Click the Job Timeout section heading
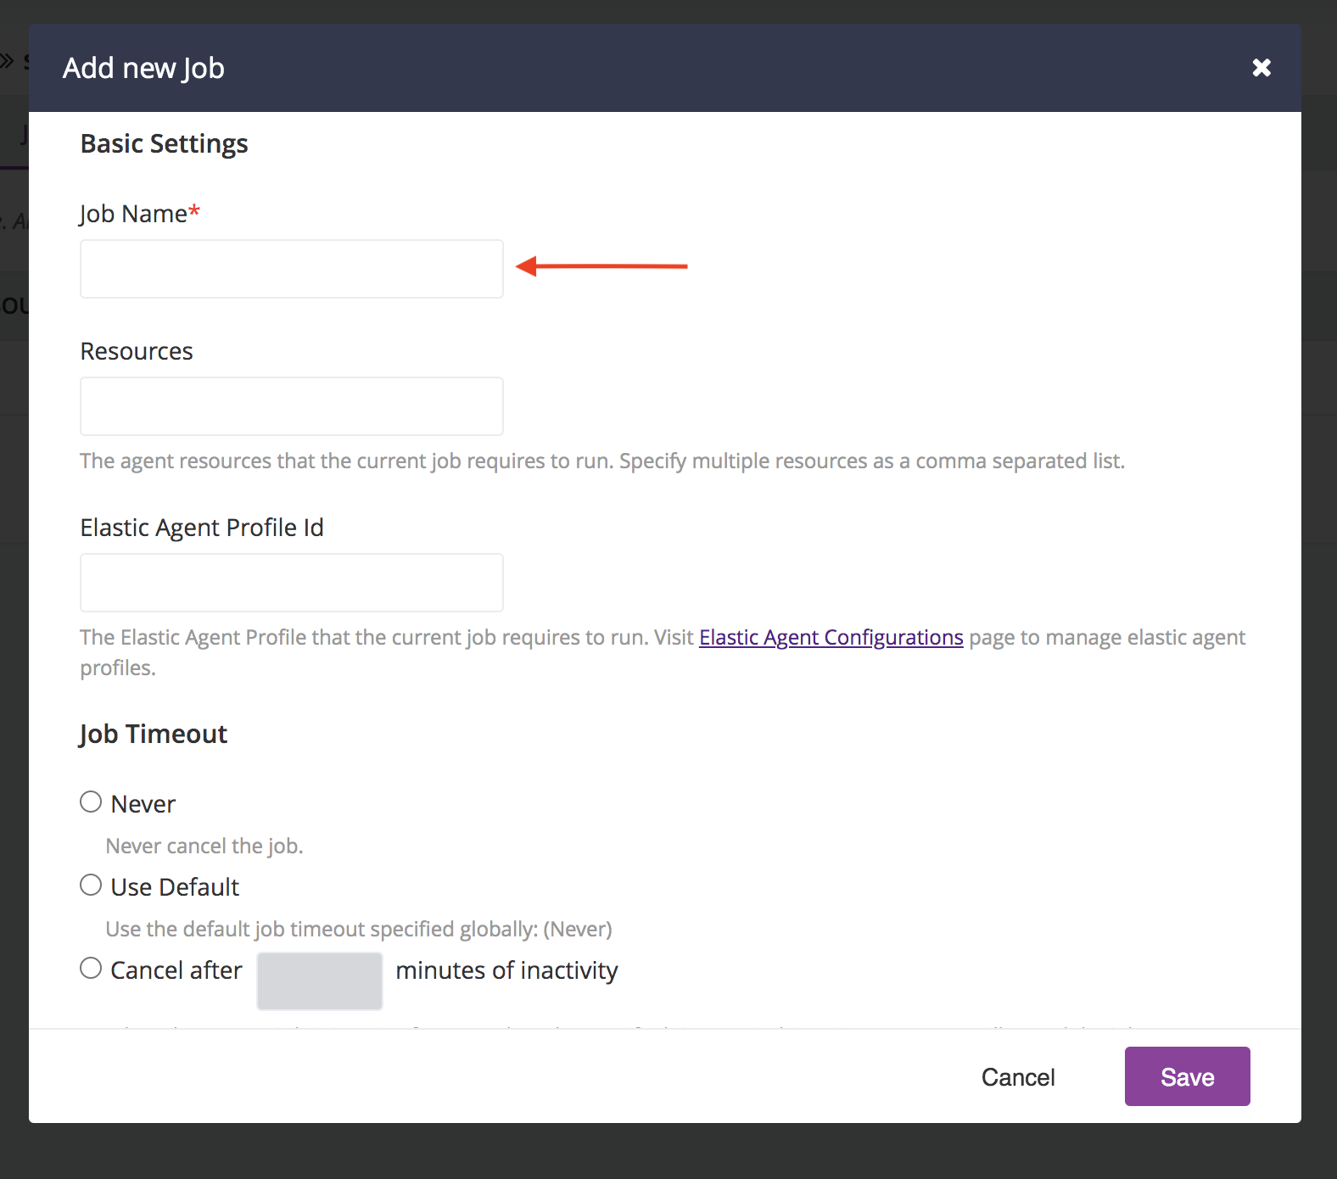 pyautogui.click(x=154, y=734)
